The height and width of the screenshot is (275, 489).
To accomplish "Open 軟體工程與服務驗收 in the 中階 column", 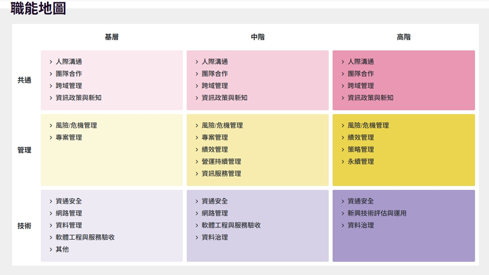I will (x=231, y=226).
